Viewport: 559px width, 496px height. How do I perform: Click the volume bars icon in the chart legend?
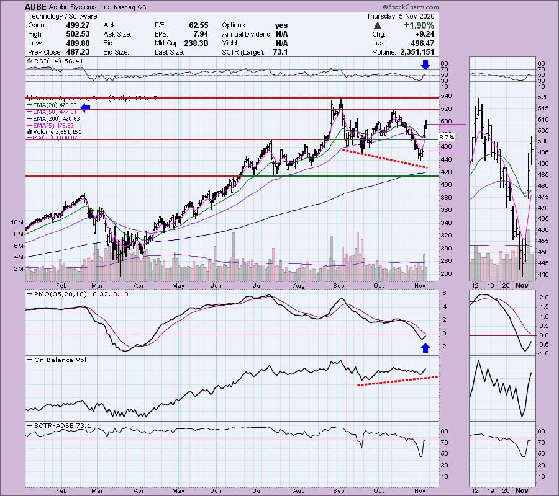click(x=30, y=132)
